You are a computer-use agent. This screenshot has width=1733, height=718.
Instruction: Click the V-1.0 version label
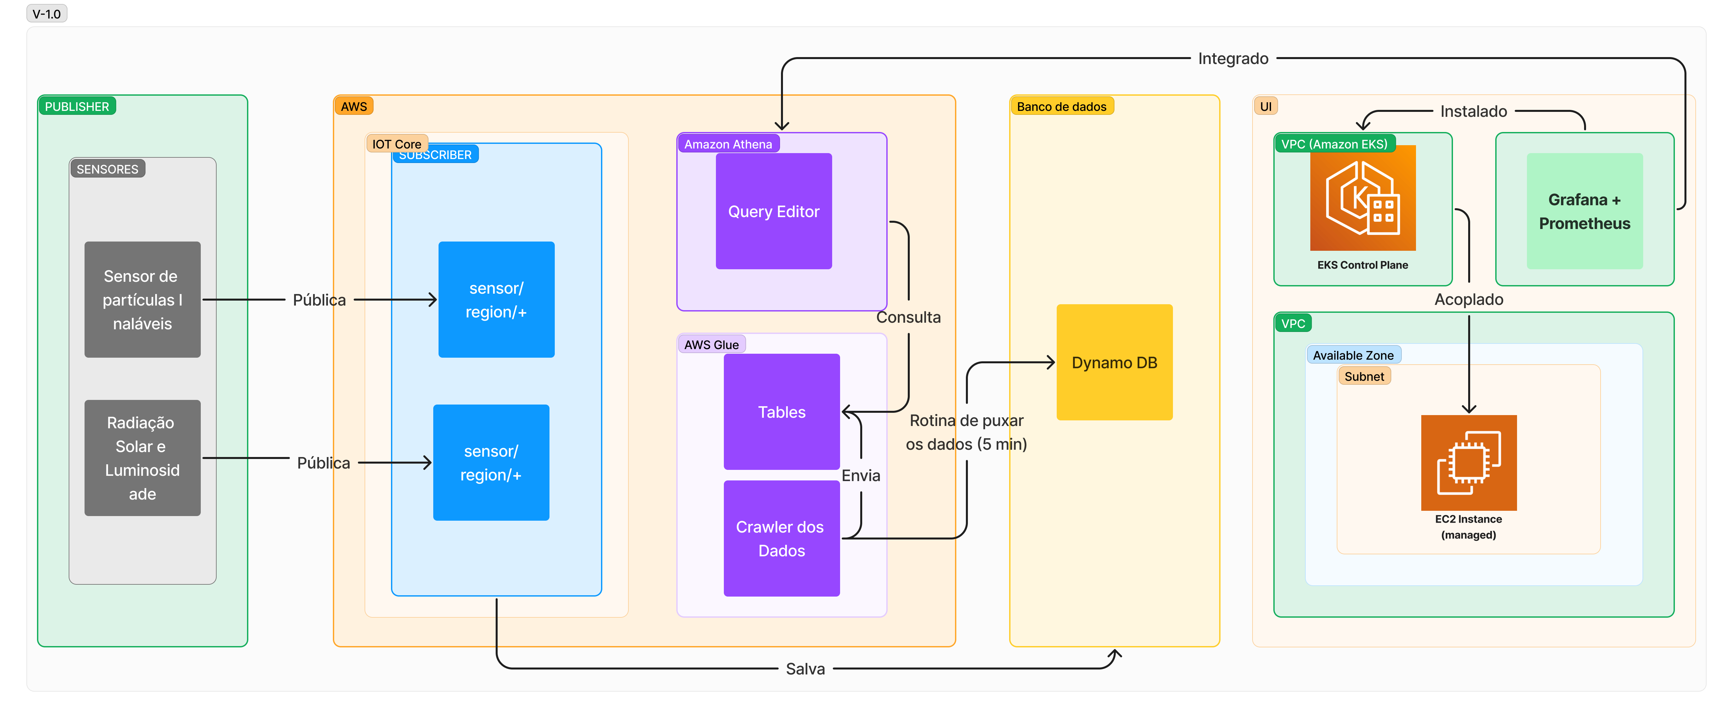point(47,14)
